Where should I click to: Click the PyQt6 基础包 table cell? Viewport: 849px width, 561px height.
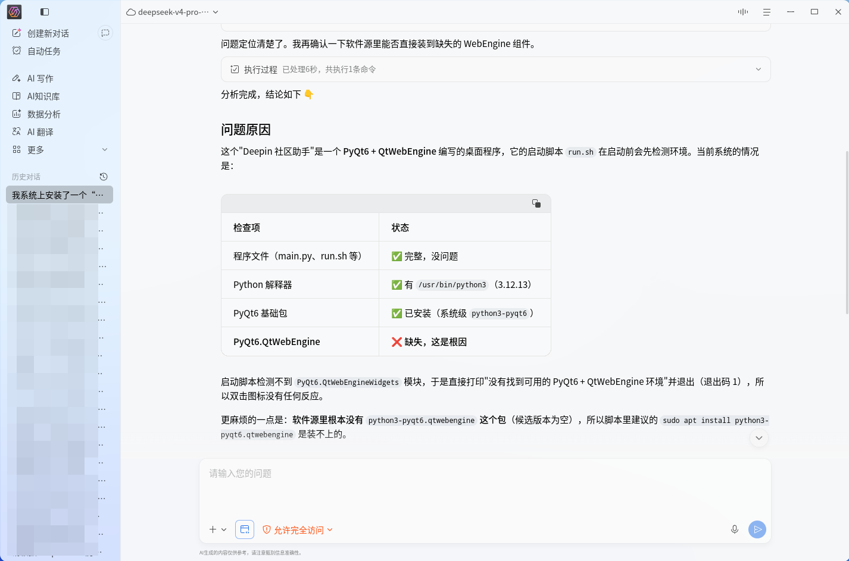click(300, 313)
